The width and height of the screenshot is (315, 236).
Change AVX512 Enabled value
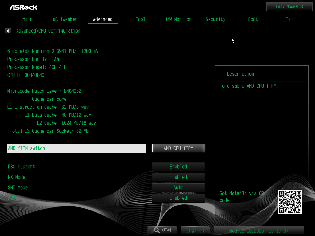point(178,198)
